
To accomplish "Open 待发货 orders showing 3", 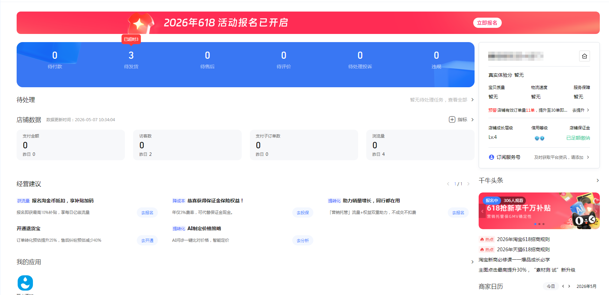I will tap(131, 60).
